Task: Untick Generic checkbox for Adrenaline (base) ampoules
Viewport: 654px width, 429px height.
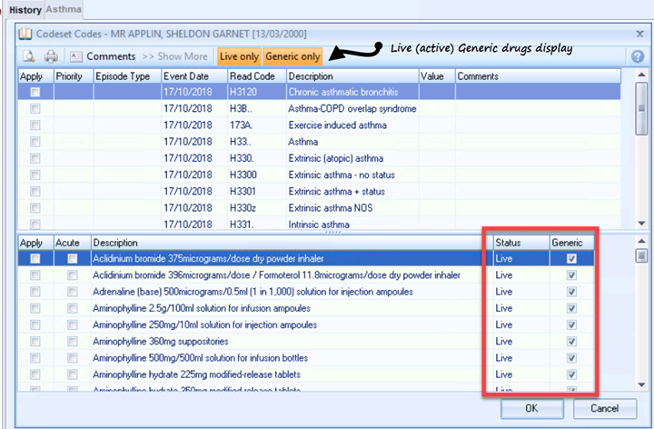Action: click(x=570, y=292)
